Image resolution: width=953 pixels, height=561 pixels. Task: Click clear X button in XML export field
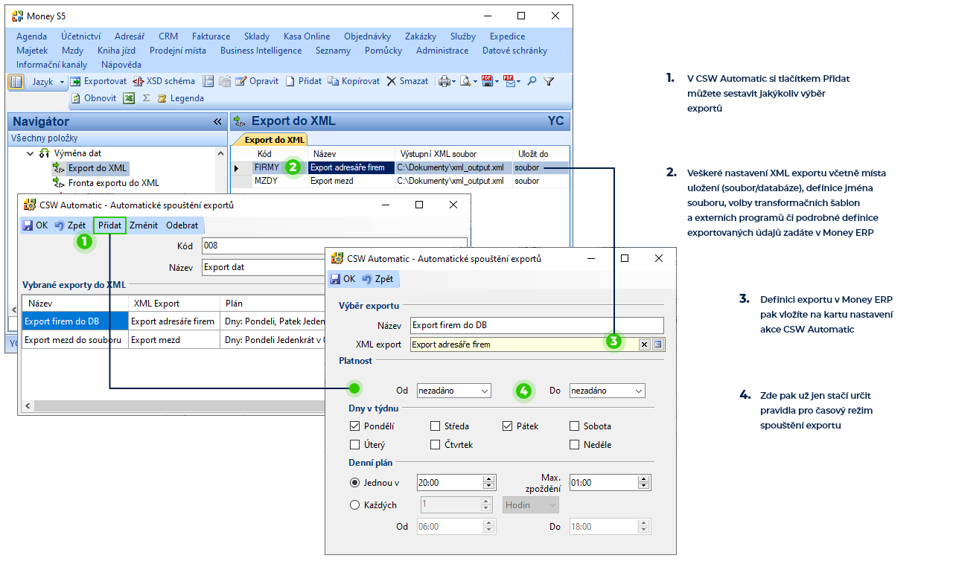645,344
